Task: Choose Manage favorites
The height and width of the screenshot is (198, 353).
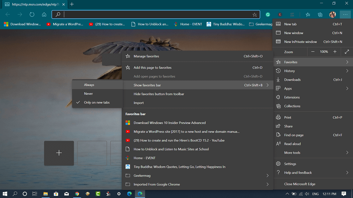Action: coord(198,56)
